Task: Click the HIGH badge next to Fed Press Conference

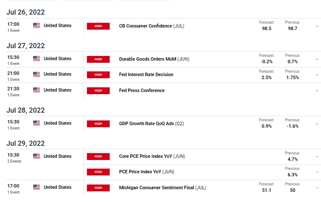Action: (x=98, y=90)
